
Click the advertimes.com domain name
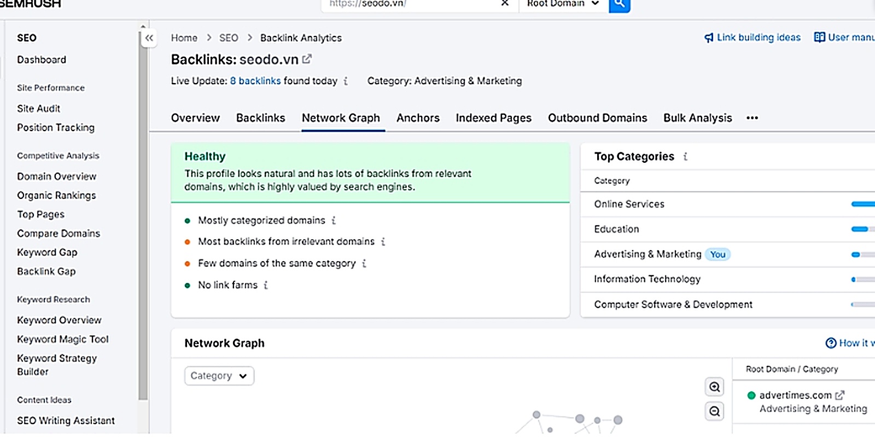(795, 395)
